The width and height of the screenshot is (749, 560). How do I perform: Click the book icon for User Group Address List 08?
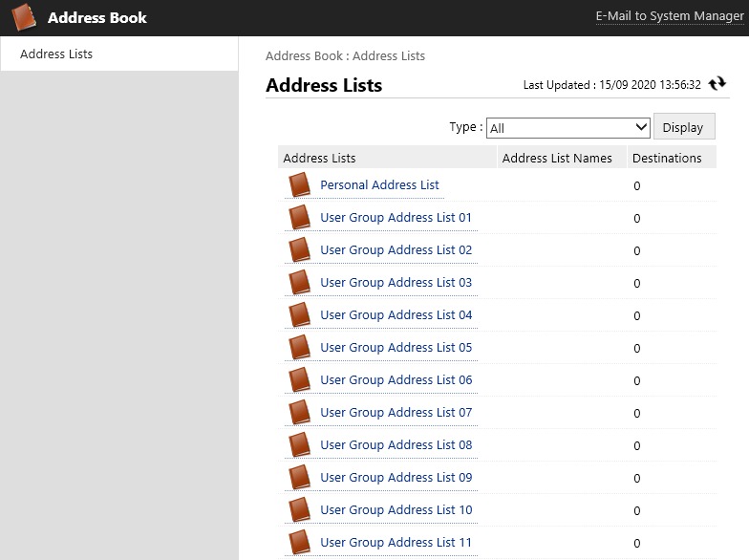(300, 445)
